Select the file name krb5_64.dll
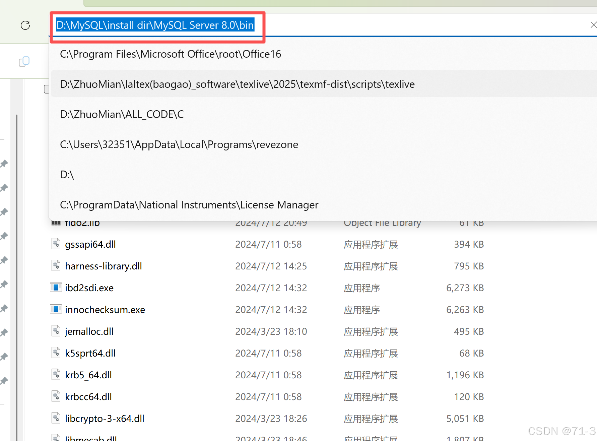 [x=88, y=375]
